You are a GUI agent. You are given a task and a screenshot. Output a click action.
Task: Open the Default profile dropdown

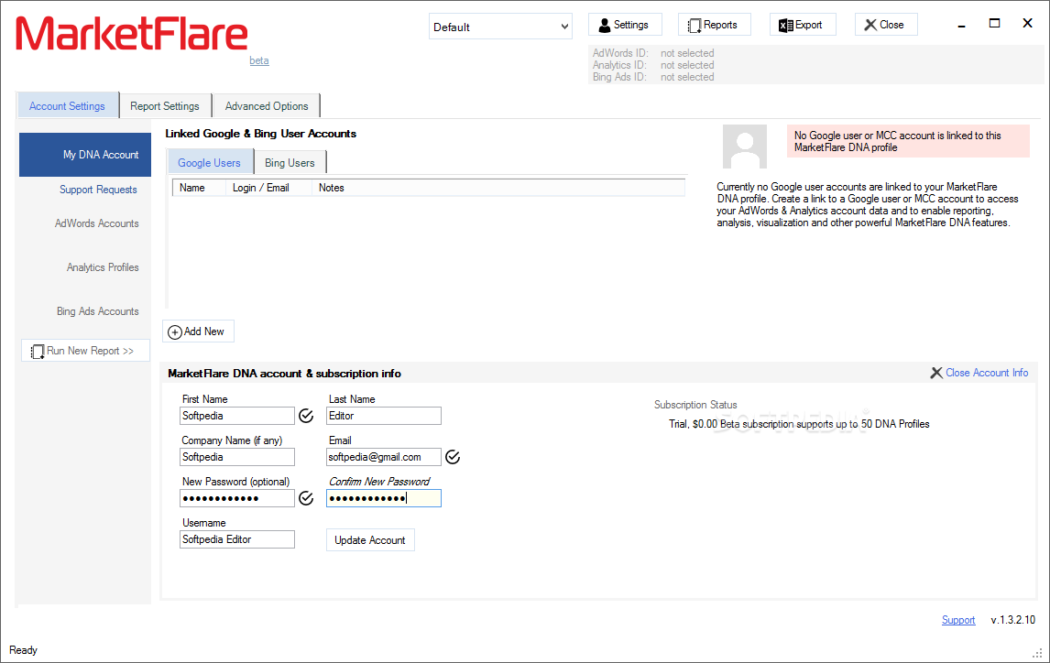pyautogui.click(x=500, y=27)
